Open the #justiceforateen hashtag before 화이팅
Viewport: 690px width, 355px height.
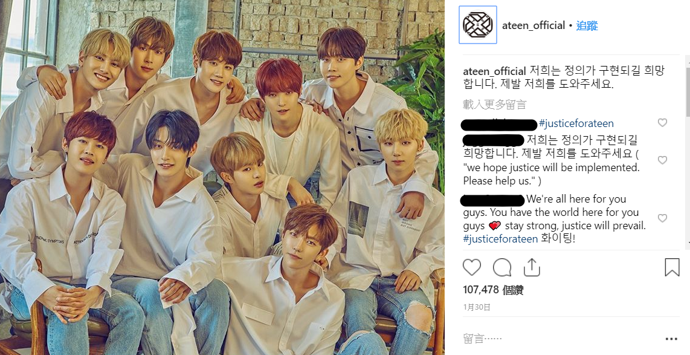pos(500,239)
